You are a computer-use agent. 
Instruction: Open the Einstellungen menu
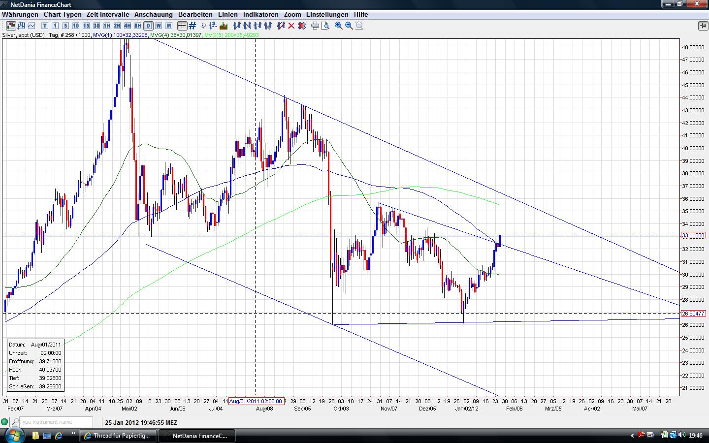[327, 14]
